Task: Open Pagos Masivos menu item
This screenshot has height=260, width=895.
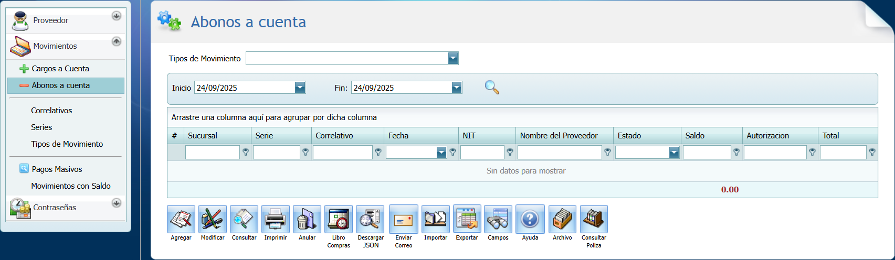Action: tap(57, 169)
